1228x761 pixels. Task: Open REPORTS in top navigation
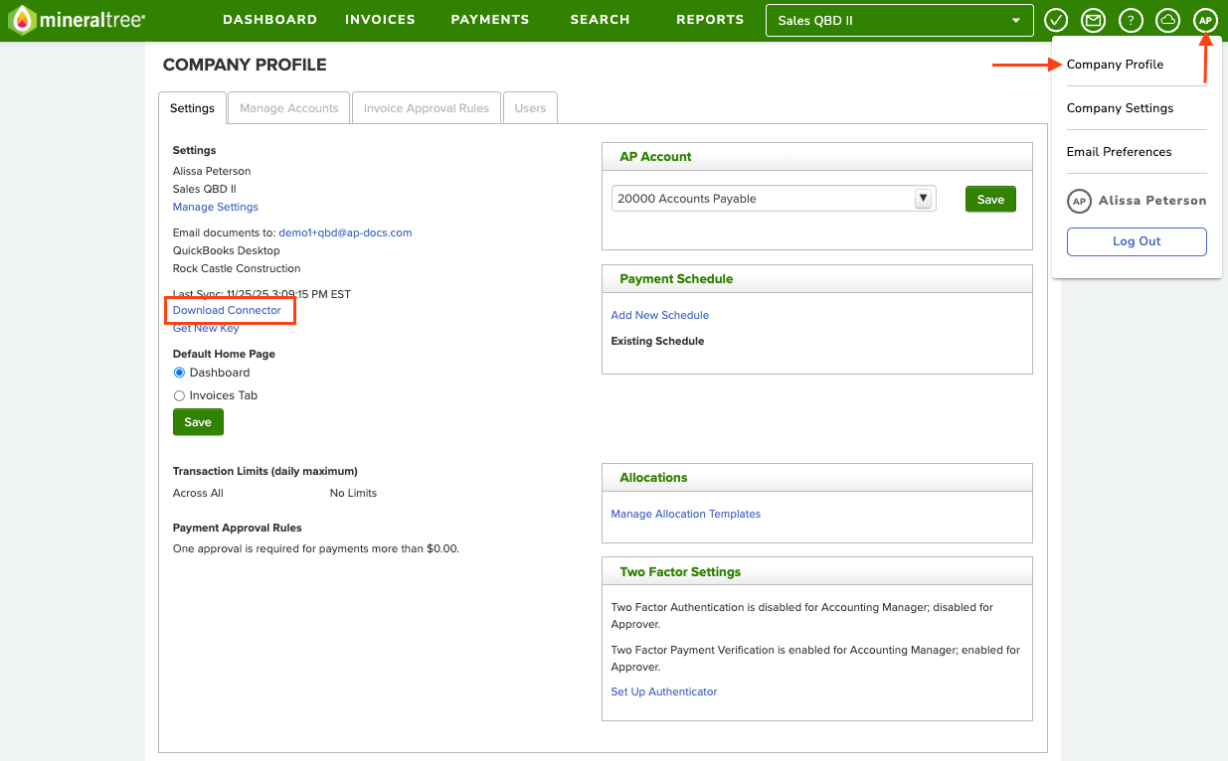[x=710, y=20]
